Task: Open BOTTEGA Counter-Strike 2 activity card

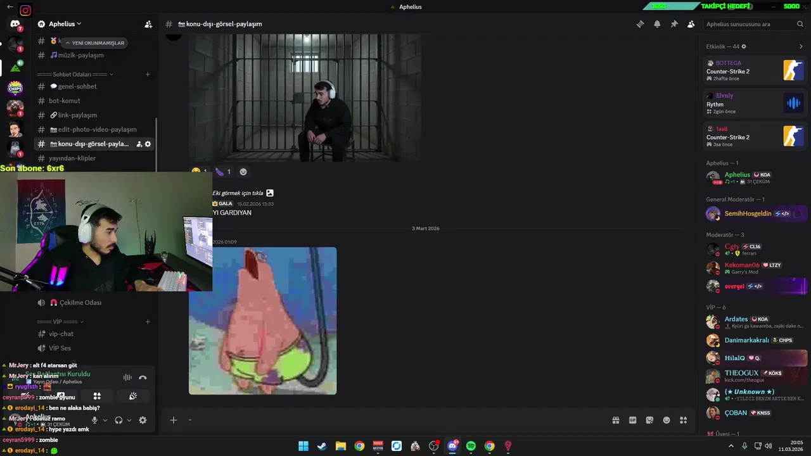Action: 755,70
